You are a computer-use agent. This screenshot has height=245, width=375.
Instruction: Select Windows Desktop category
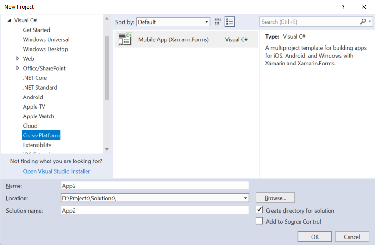point(45,49)
